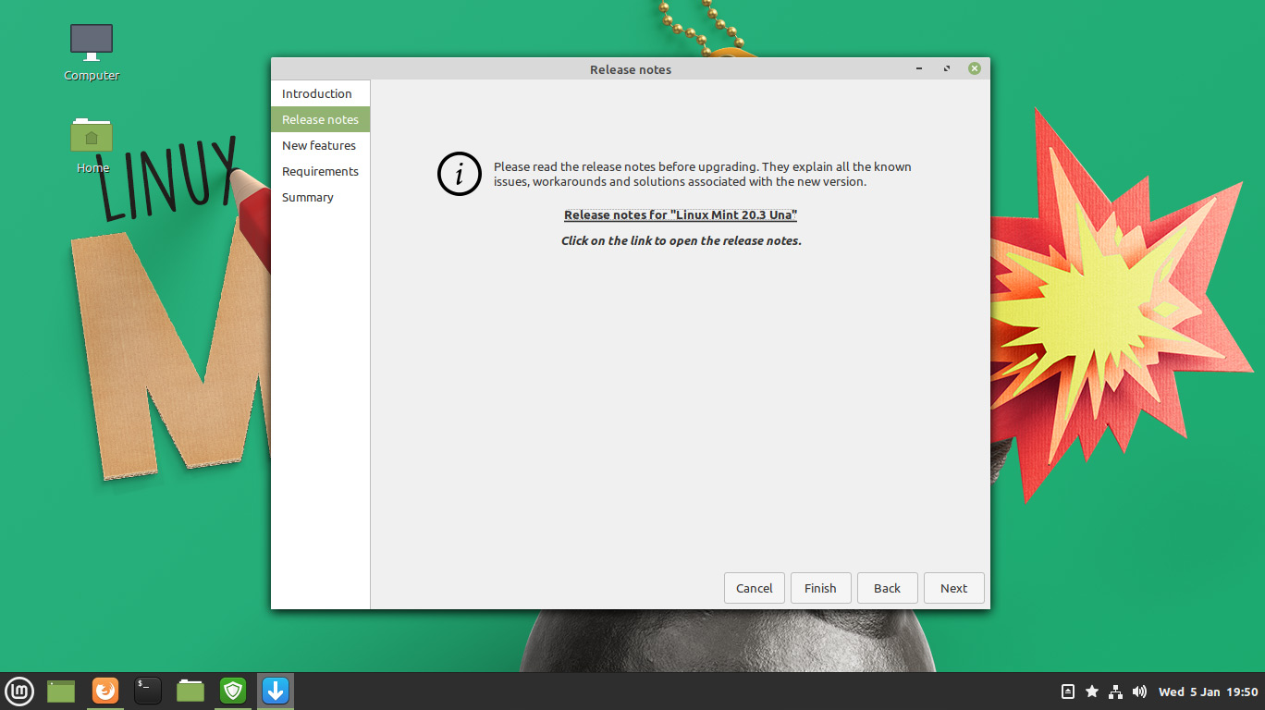Screen dimensions: 1265x710
Task: Open the star favorites tray icon
Action: click(1092, 691)
